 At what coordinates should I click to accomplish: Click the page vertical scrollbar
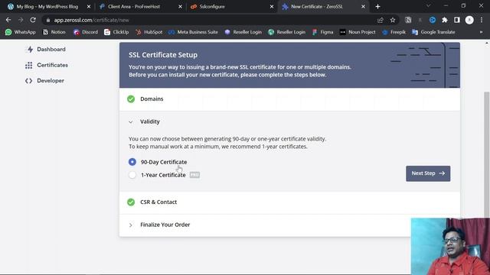click(x=487, y=154)
